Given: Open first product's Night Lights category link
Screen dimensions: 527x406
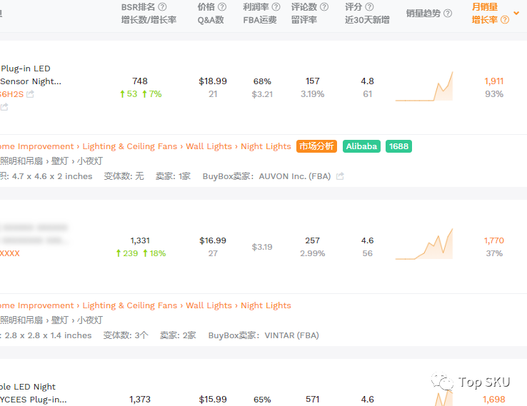Looking at the screenshot, I should (x=266, y=146).
